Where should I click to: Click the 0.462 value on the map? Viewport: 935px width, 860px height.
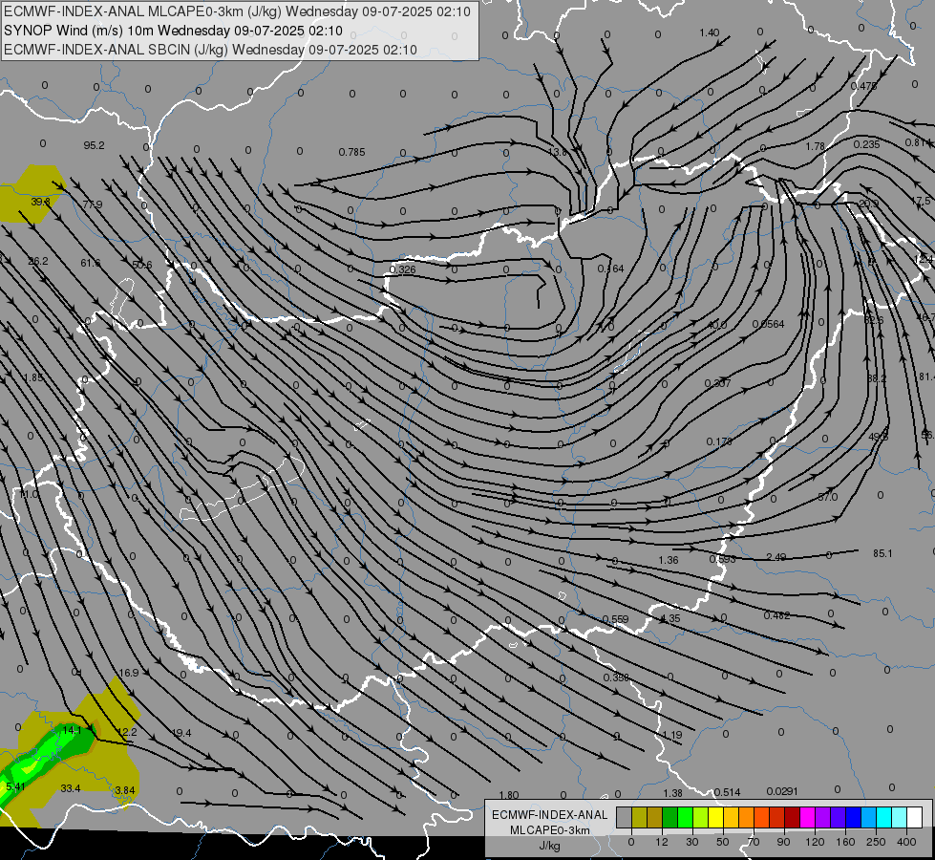777,615
